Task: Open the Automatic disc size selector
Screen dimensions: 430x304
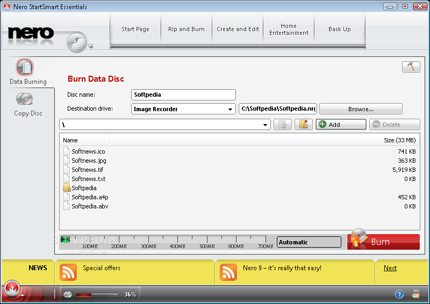Action: click(309, 242)
